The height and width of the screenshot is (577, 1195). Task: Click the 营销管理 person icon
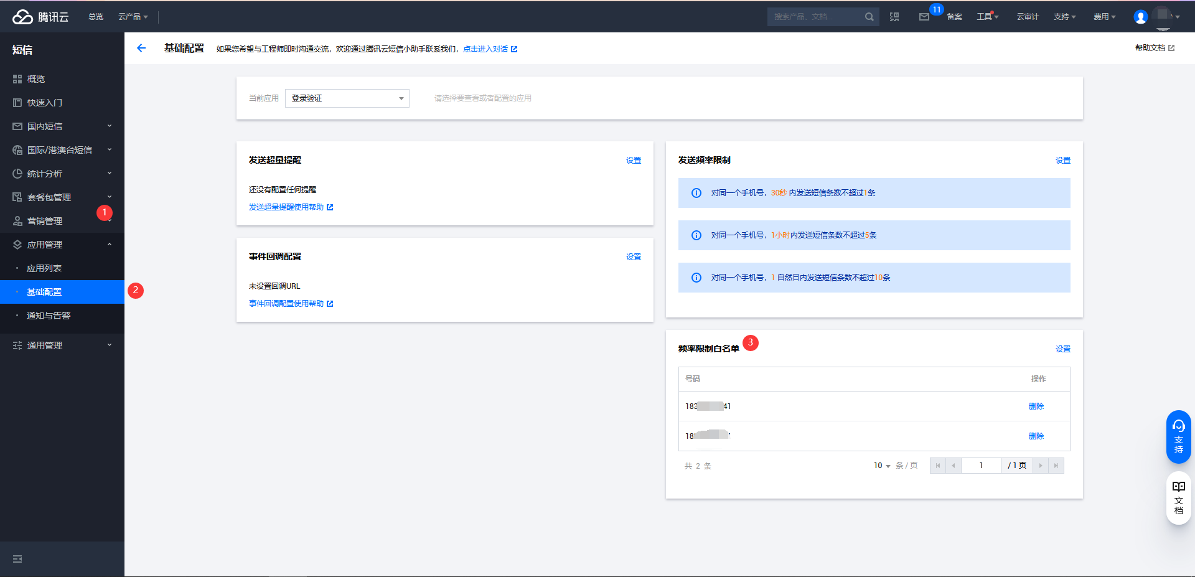point(17,221)
